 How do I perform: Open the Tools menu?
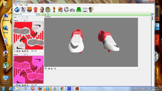coord(21,5)
